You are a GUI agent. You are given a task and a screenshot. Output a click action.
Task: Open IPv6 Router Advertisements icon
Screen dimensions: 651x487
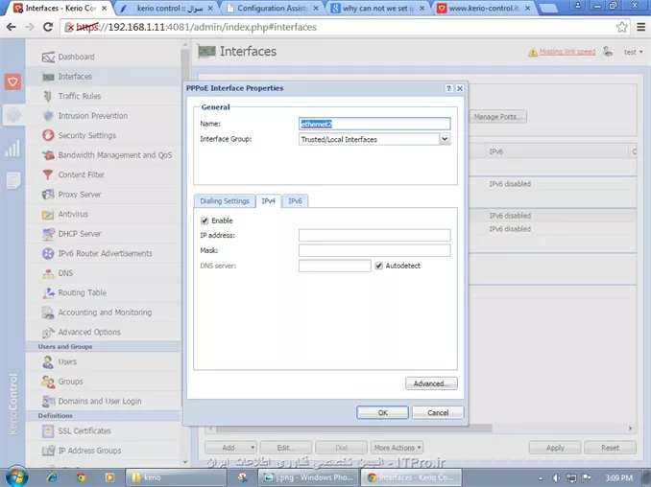[48, 253]
